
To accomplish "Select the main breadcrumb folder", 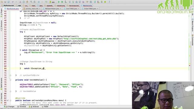I will [x=32, y=5].
